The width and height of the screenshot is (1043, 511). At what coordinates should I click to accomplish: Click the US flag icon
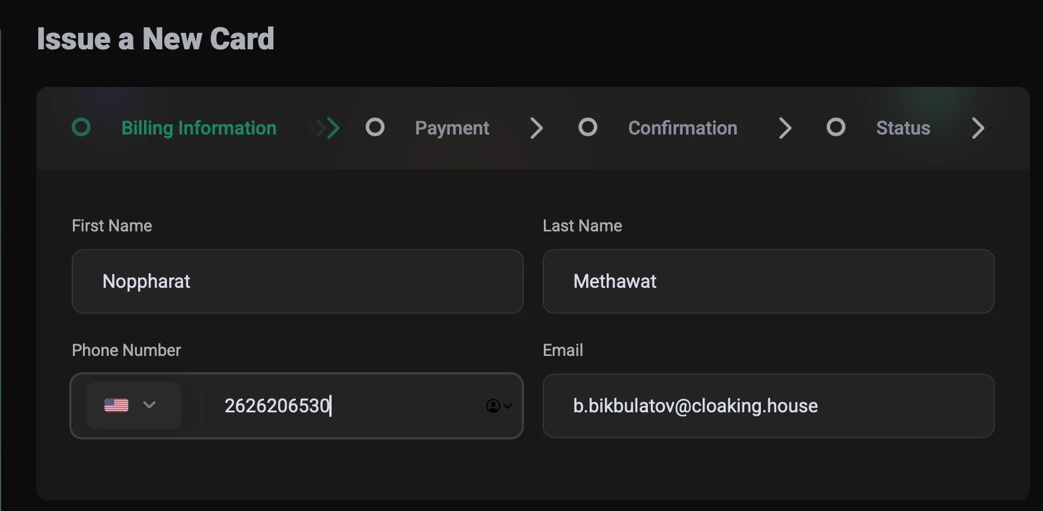[116, 405]
